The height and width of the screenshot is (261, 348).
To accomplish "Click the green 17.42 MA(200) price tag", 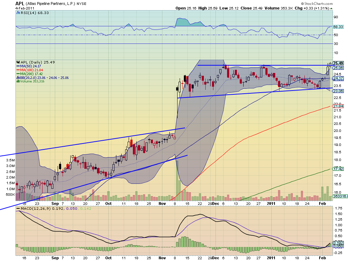I will pos(338,169).
